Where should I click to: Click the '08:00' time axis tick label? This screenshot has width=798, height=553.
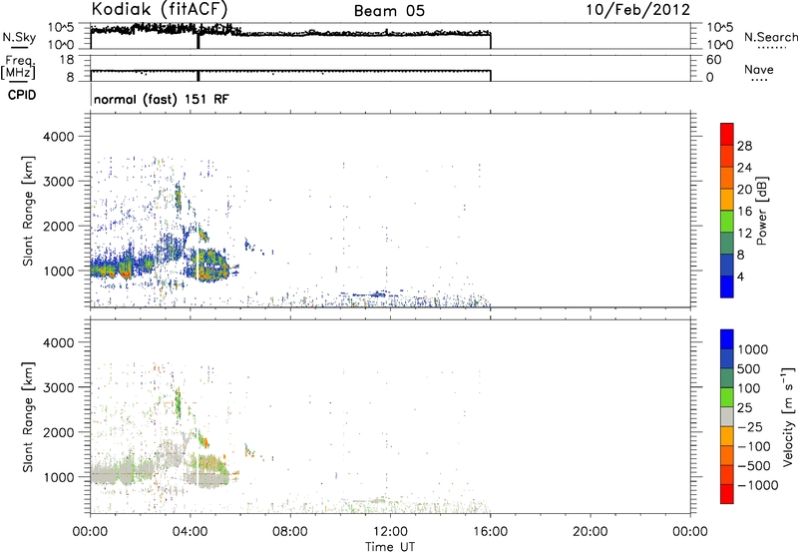[290, 532]
